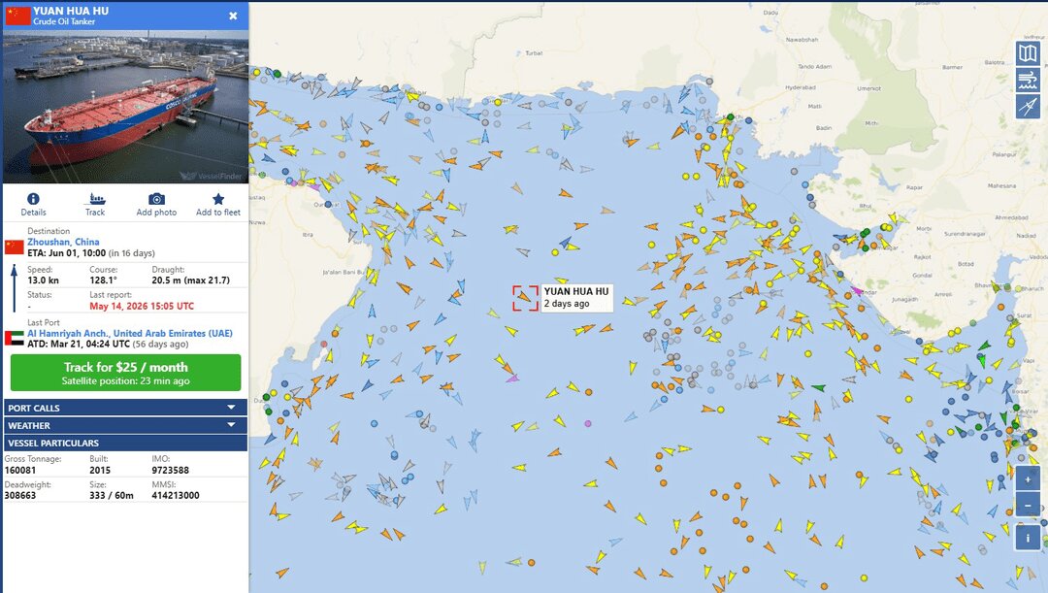
Task: Close the YUAN HUA HU vessel panel
Action: click(233, 16)
